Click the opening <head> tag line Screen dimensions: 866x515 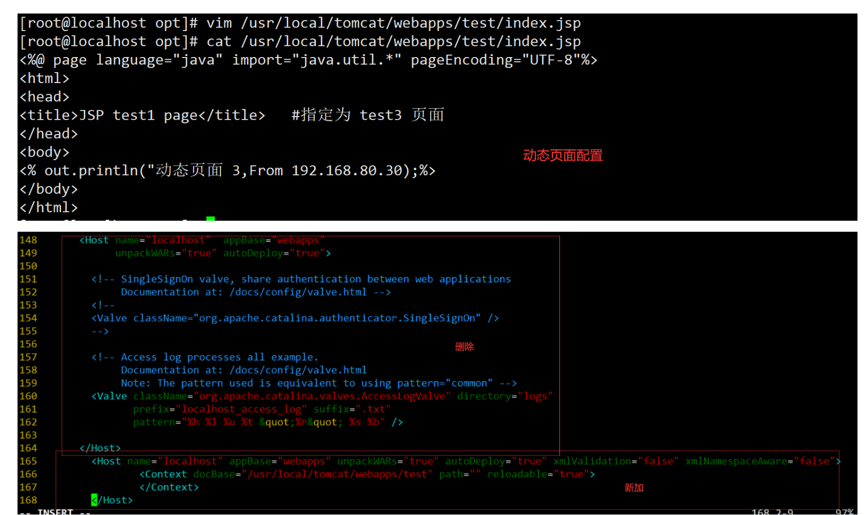(44, 97)
